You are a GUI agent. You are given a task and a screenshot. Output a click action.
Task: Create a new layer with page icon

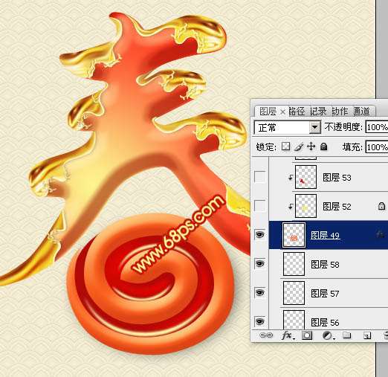[x=367, y=335]
